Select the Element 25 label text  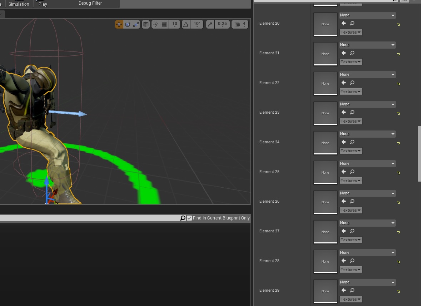click(269, 172)
